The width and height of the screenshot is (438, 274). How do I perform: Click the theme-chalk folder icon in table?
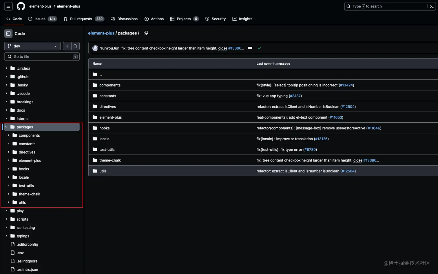(x=95, y=160)
